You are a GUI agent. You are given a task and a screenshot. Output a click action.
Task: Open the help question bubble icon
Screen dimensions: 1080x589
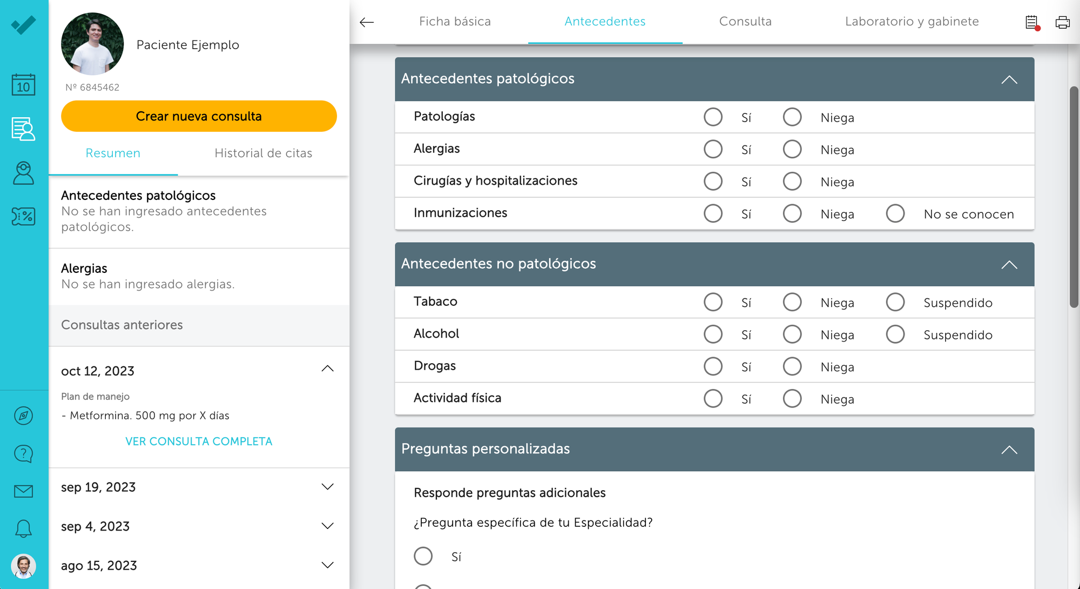coord(23,453)
